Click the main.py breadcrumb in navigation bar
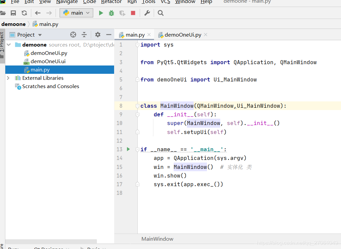This screenshot has width=341, height=249. point(46,24)
